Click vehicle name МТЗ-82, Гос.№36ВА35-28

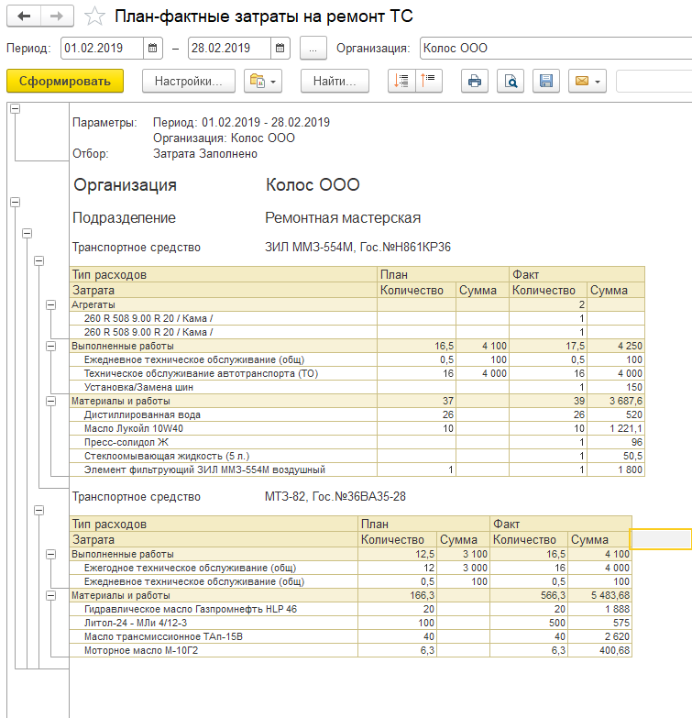pos(335,496)
